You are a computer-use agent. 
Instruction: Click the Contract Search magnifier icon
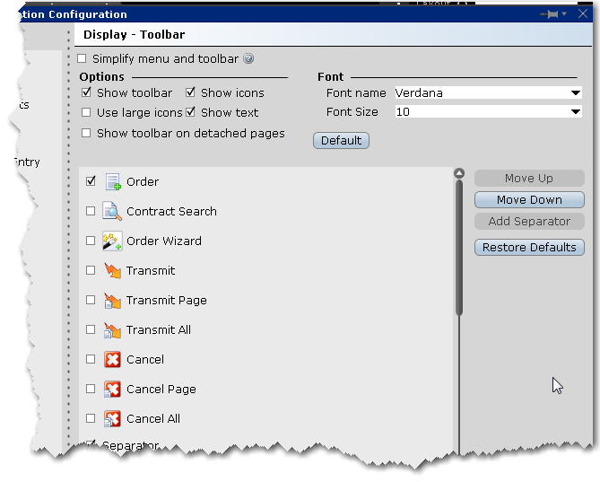click(113, 212)
